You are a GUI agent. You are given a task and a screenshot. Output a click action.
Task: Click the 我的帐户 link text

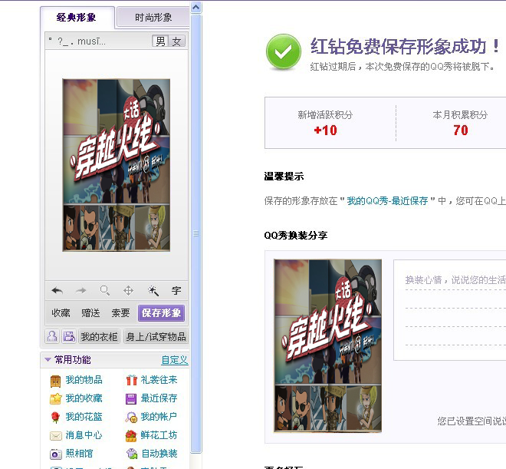(x=159, y=417)
